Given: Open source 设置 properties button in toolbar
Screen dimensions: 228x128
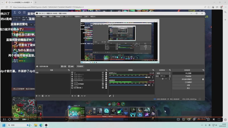Looking at the screenshot, I should (64, 67).
